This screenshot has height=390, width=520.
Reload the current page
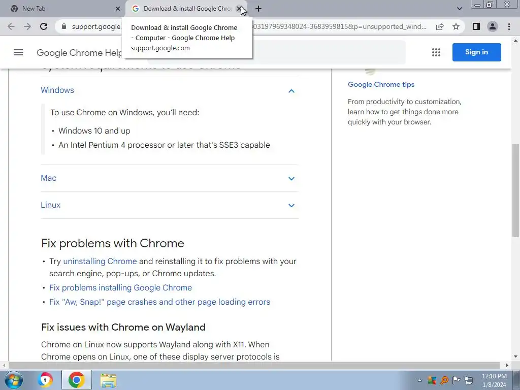pyautogui.click(x=44, y=26)
